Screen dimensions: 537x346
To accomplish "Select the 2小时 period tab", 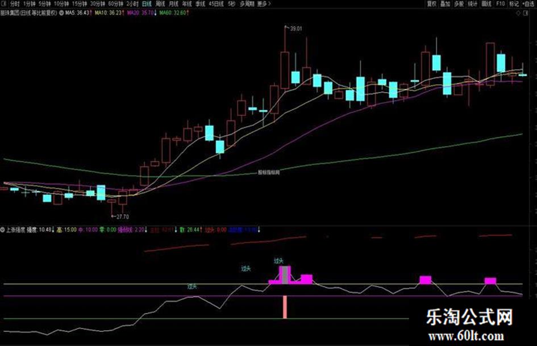I will click(x=132, y=4).
